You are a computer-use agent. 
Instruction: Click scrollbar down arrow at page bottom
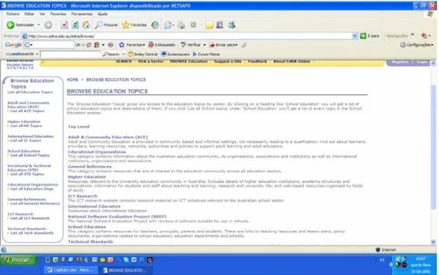pyautogui.click(x=433, y=241)
